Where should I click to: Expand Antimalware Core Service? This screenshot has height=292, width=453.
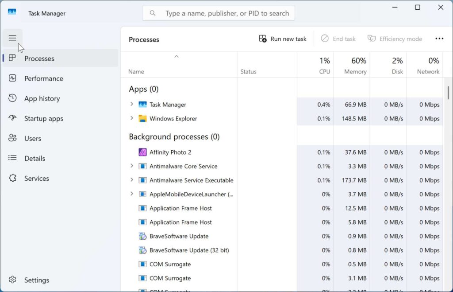click(131, 166)
